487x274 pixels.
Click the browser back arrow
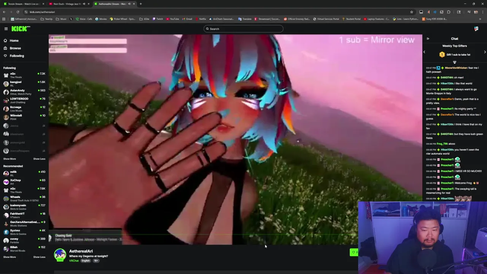coord(4,12)
